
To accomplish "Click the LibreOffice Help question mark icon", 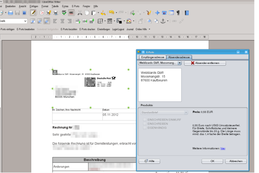I will [x=187, y=13].
